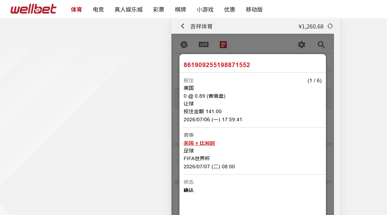Open the 移动版 mobile version page

254,9
